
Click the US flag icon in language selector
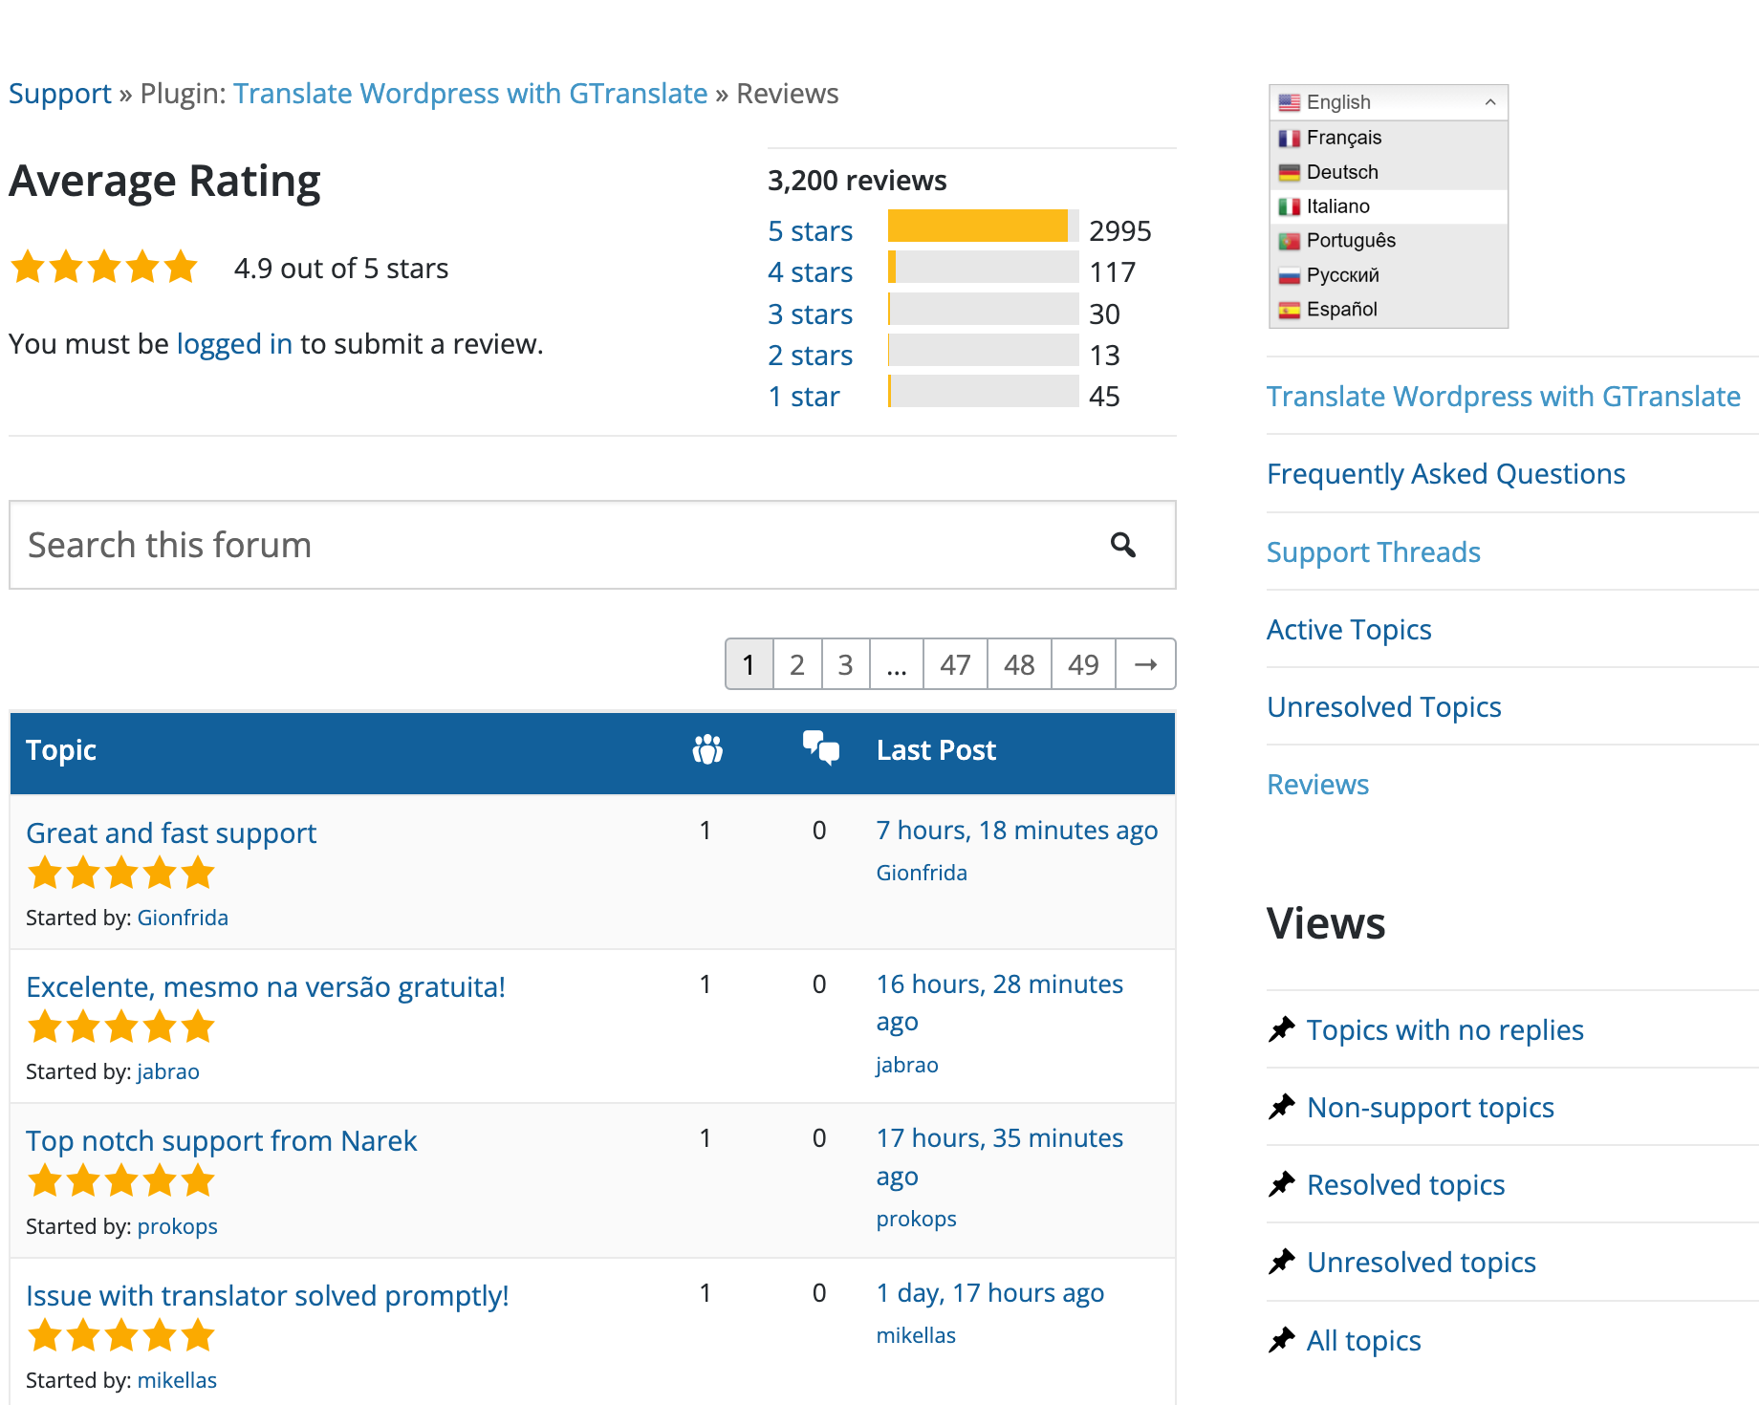[x=1290, y=102]
